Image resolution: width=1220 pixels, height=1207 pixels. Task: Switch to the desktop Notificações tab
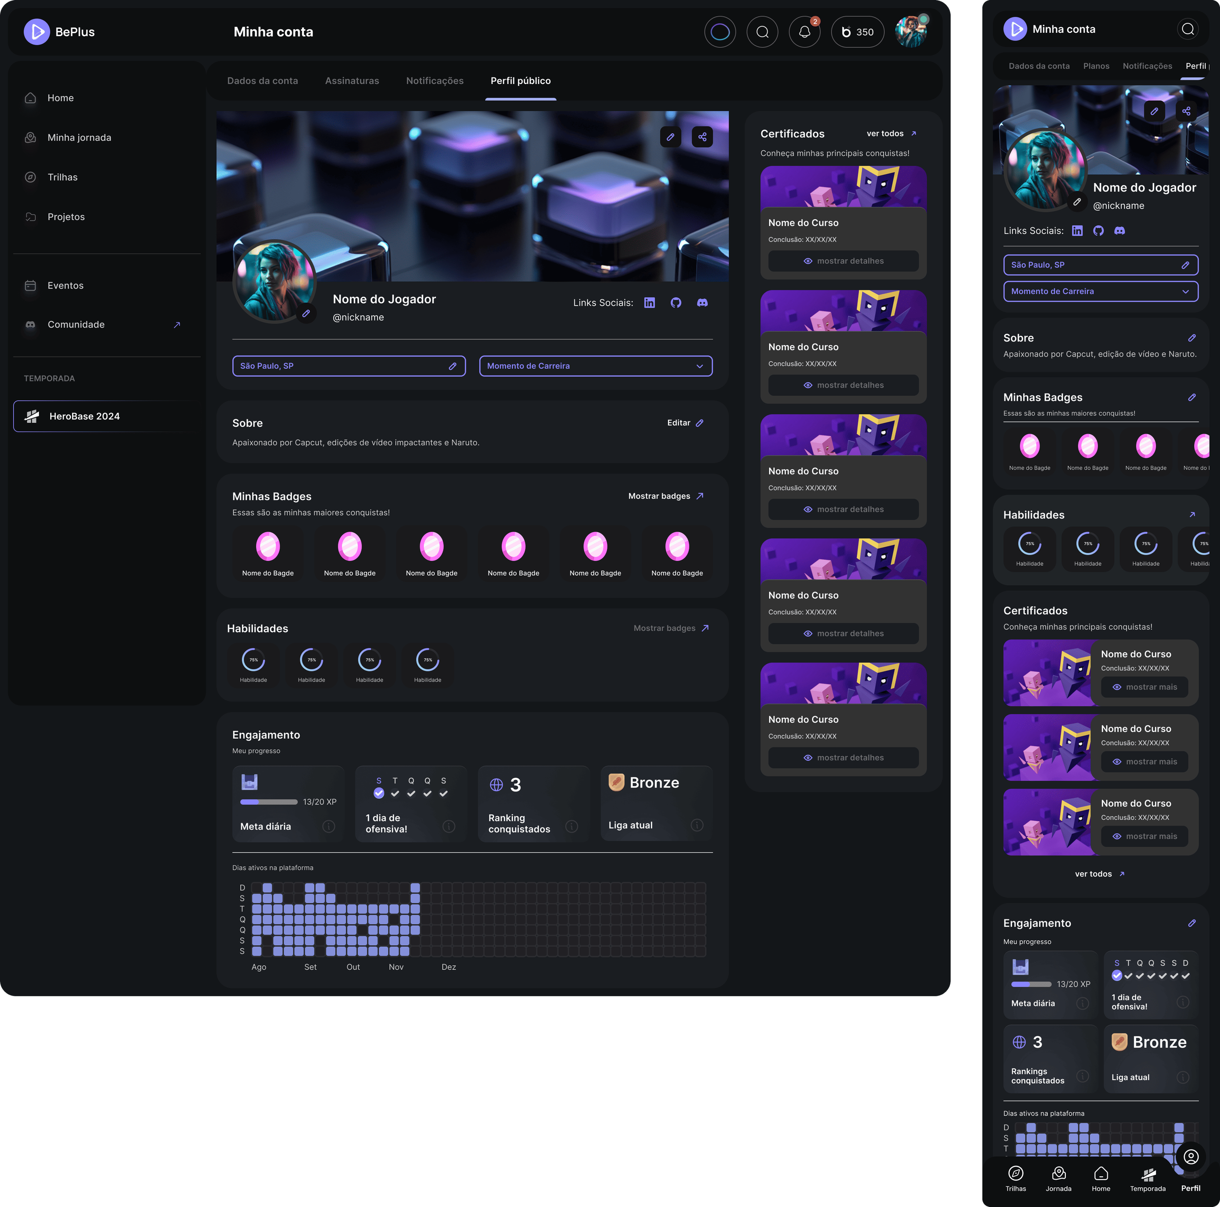[x=435, y=81]
